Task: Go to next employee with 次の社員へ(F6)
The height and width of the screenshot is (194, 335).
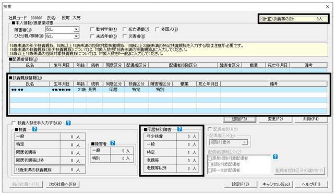Action: (63, 184)
